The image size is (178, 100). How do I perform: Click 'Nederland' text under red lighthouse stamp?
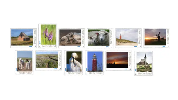tap(96, 73)
